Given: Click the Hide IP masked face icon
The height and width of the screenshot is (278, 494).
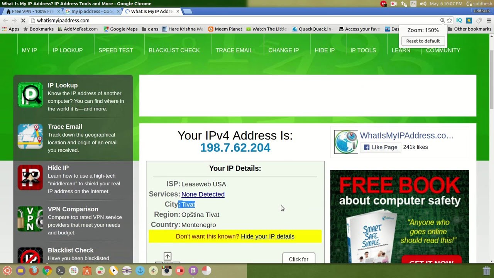Looking at the screenshot, I should click(30, 178).
